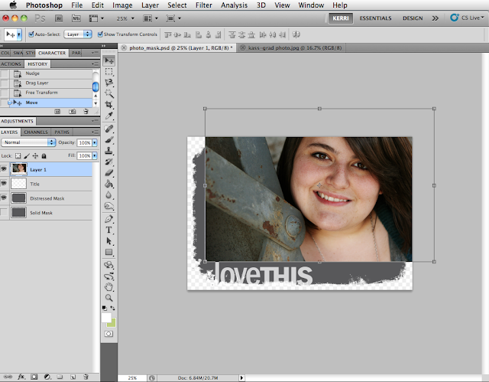Click the green background color swatch
Viewport: 489px width, 382px height.
(112, 322)
